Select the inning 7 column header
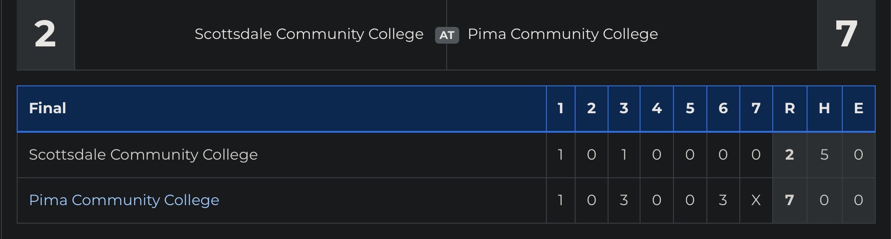Viewport: 891px width, 239px height. (x=756, y=108)
